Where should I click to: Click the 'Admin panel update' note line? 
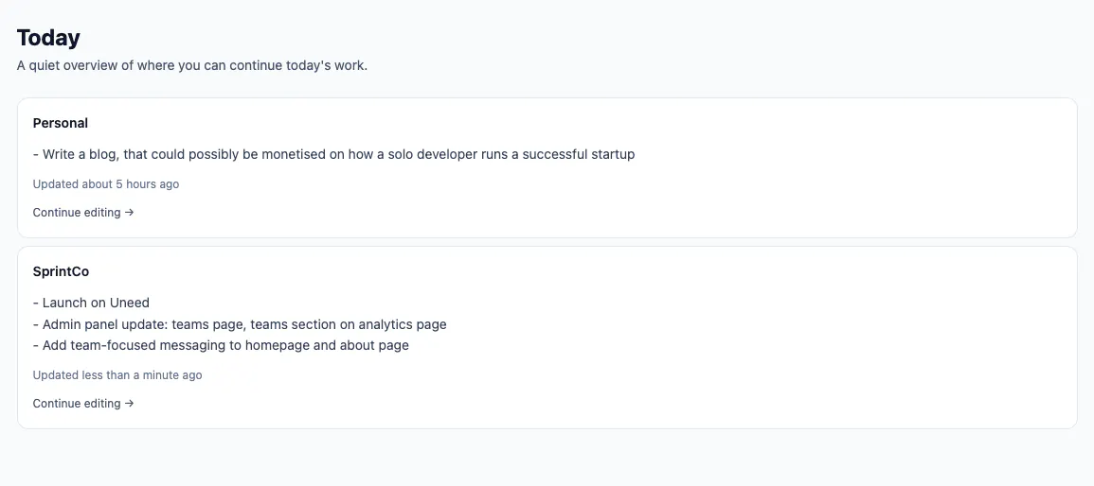coord(240,324)
